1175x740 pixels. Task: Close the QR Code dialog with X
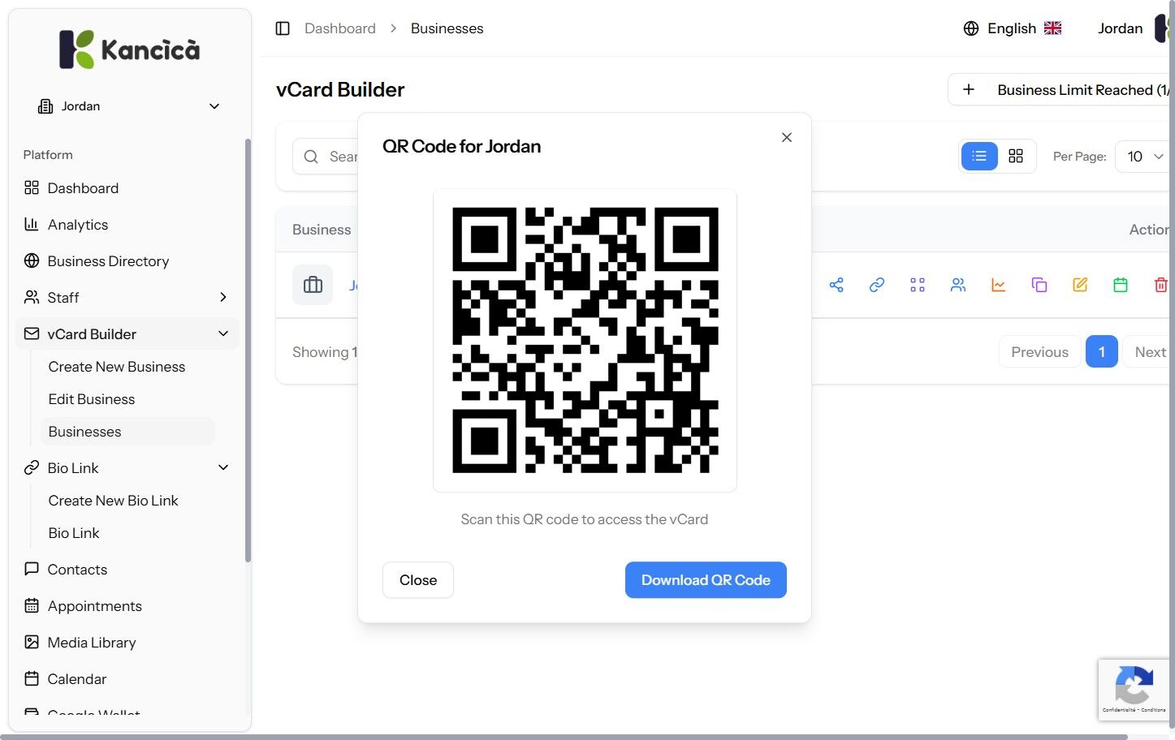coord(786,137)
